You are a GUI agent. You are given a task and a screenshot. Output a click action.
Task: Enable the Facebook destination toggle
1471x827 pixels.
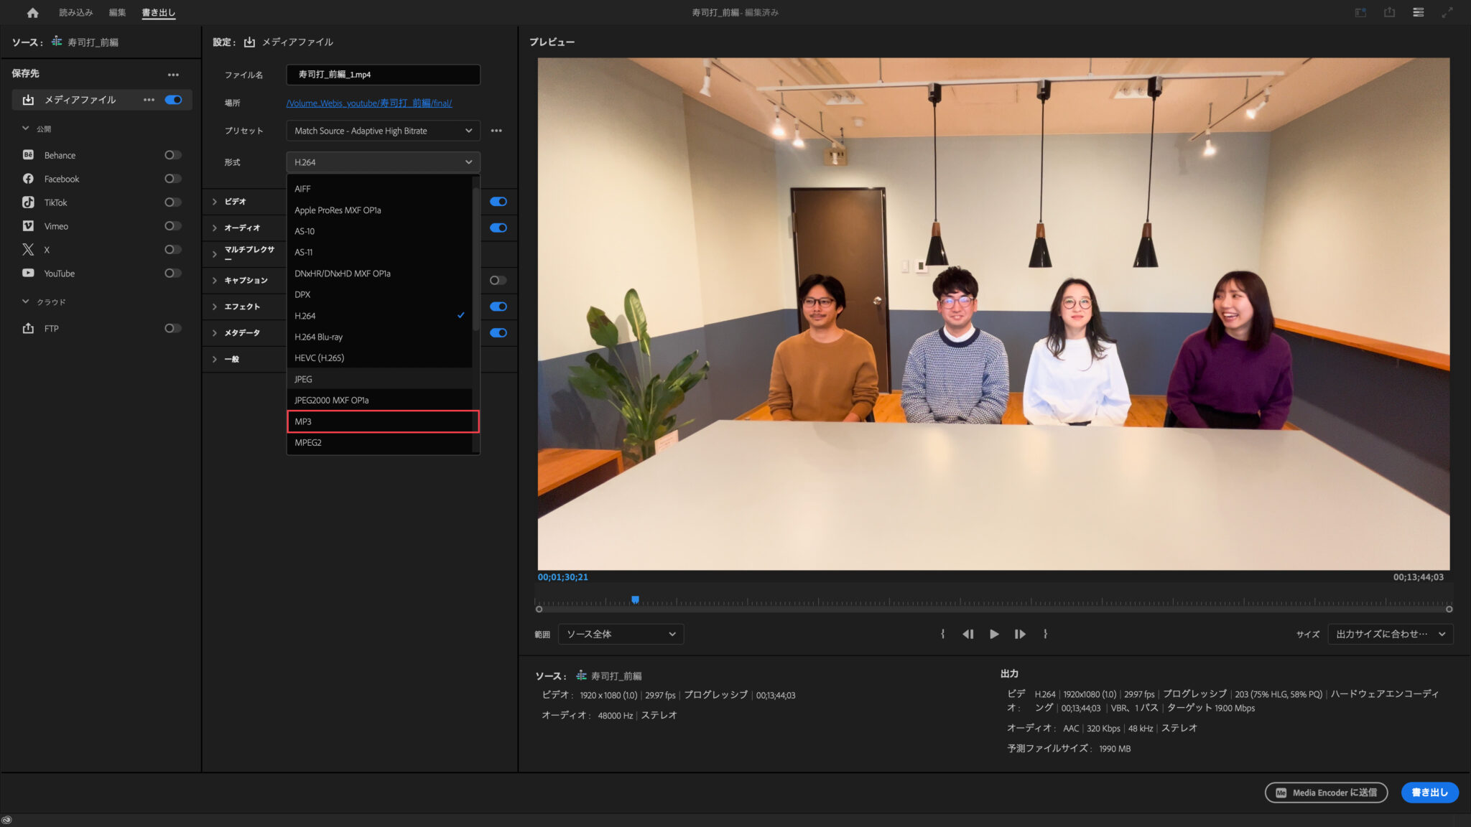coord(172,179)
